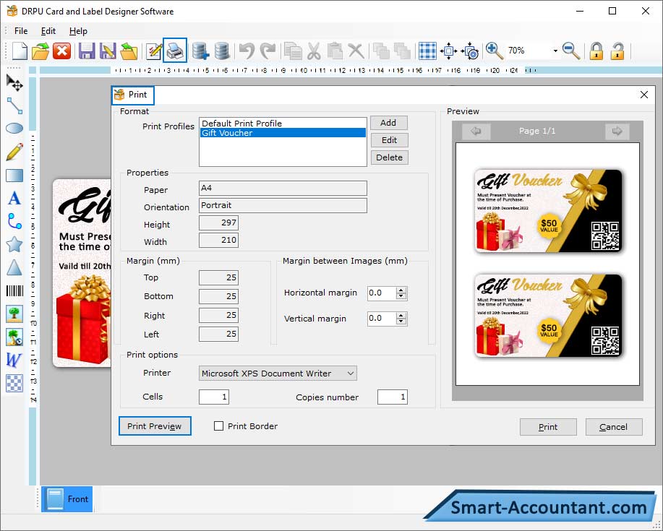Click the closed padlock lock icon

[x=596, y=51]
